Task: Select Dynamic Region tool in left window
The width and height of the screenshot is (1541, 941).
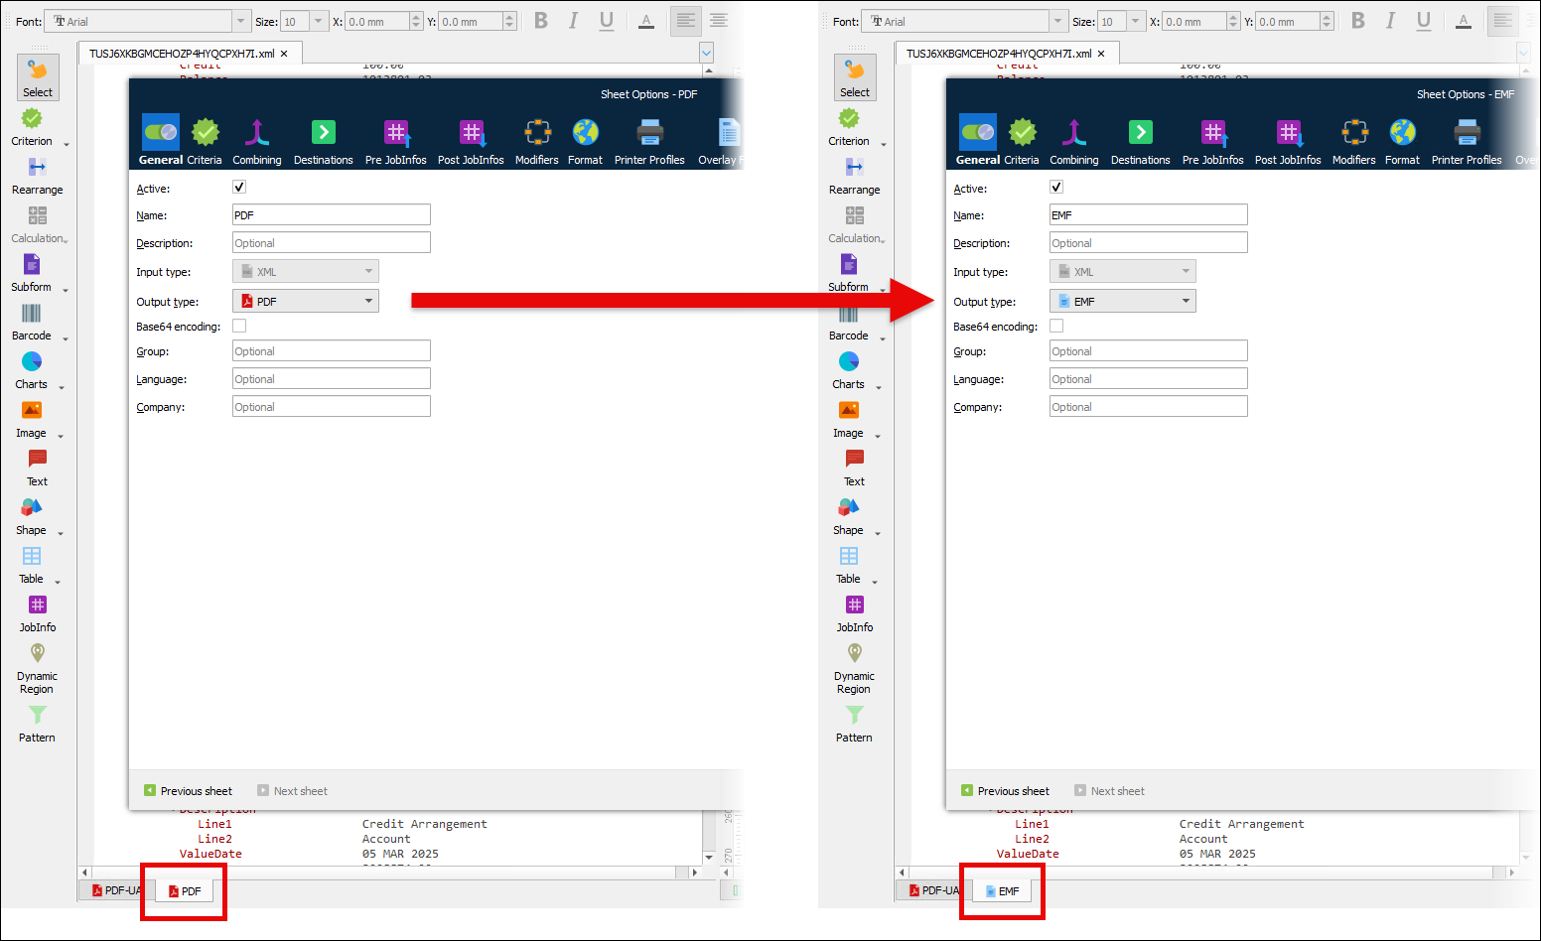Action: point(37,668)
